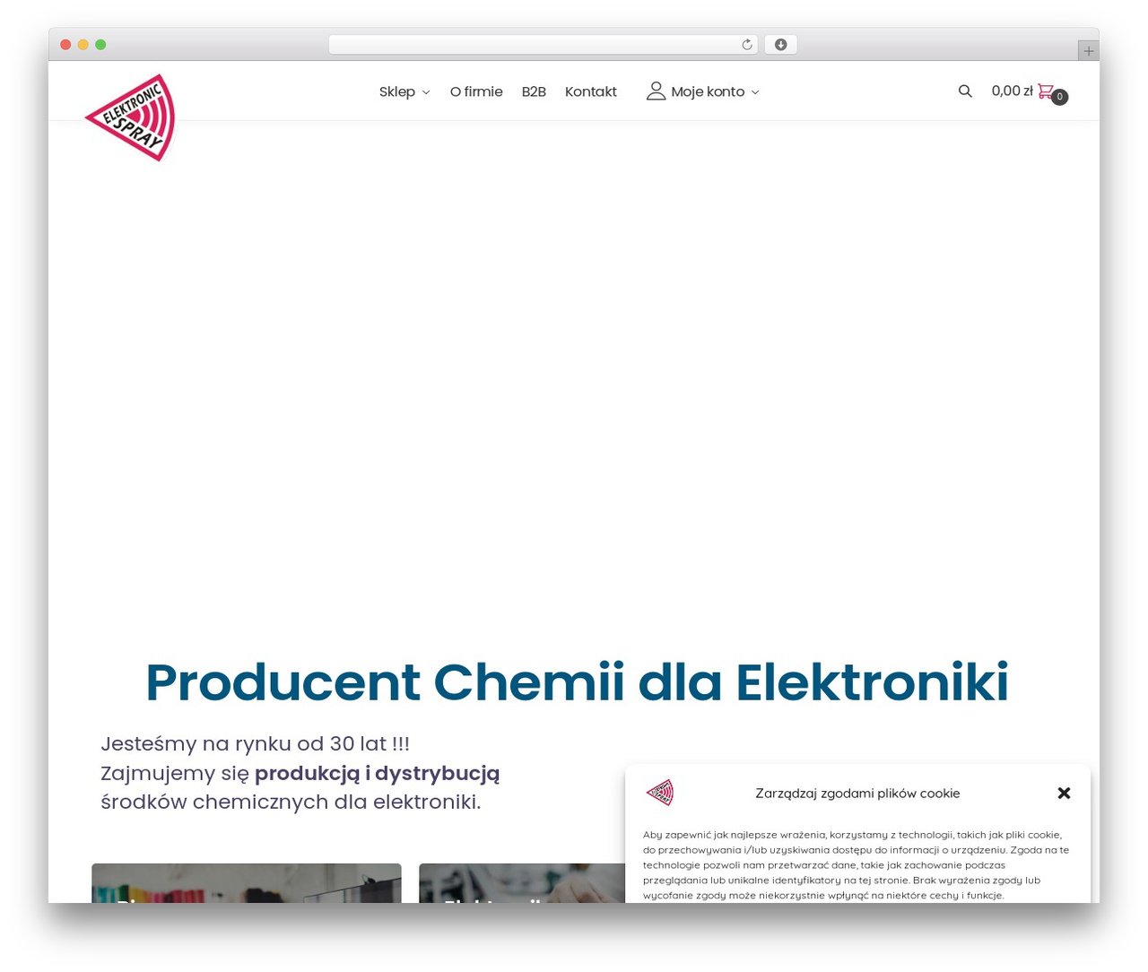The width and height of the screenshot is (1148, 972).
Task: Click the 0,00 zł cart total
Action: pyautogui.click(x=1012, y=91)
